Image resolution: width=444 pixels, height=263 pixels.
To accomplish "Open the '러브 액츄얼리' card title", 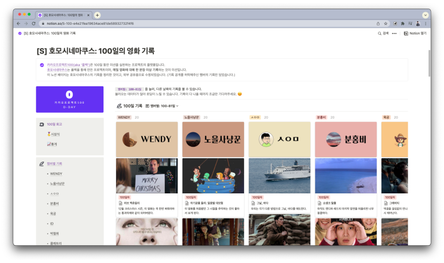I will (132, 203).
